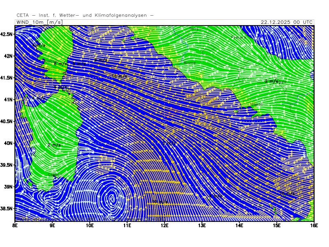This screenshot has height=247, width=329.
Task: Click the 42.5N latitude axis label
Action: tap(7, 34)
